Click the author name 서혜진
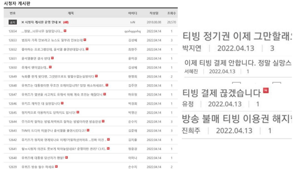 pos(191,71)
